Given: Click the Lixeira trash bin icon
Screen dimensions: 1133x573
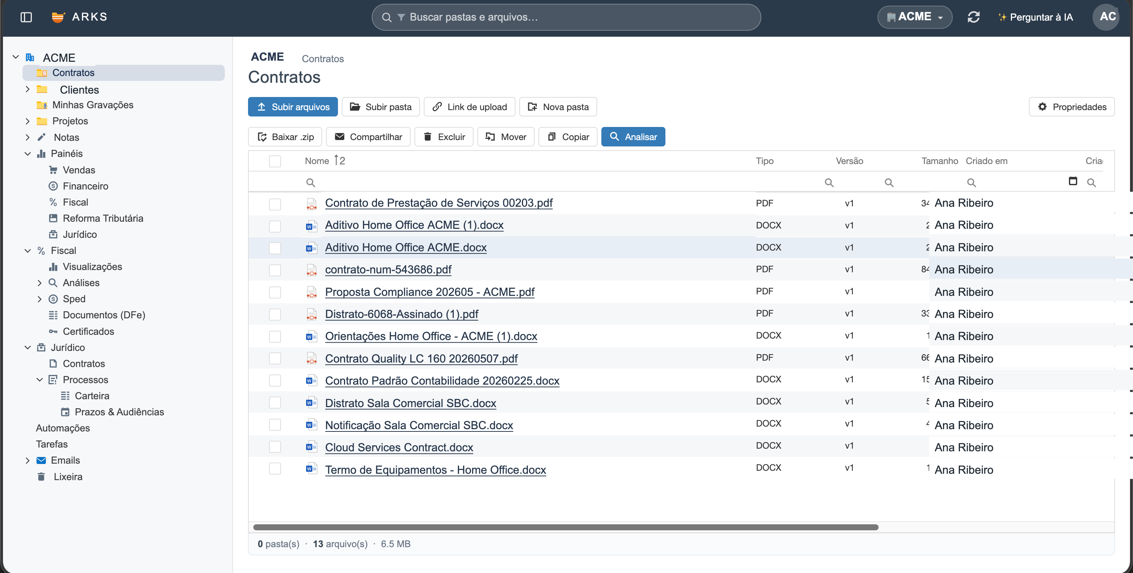Looking at the screenshot, I should tap(41, 477).
